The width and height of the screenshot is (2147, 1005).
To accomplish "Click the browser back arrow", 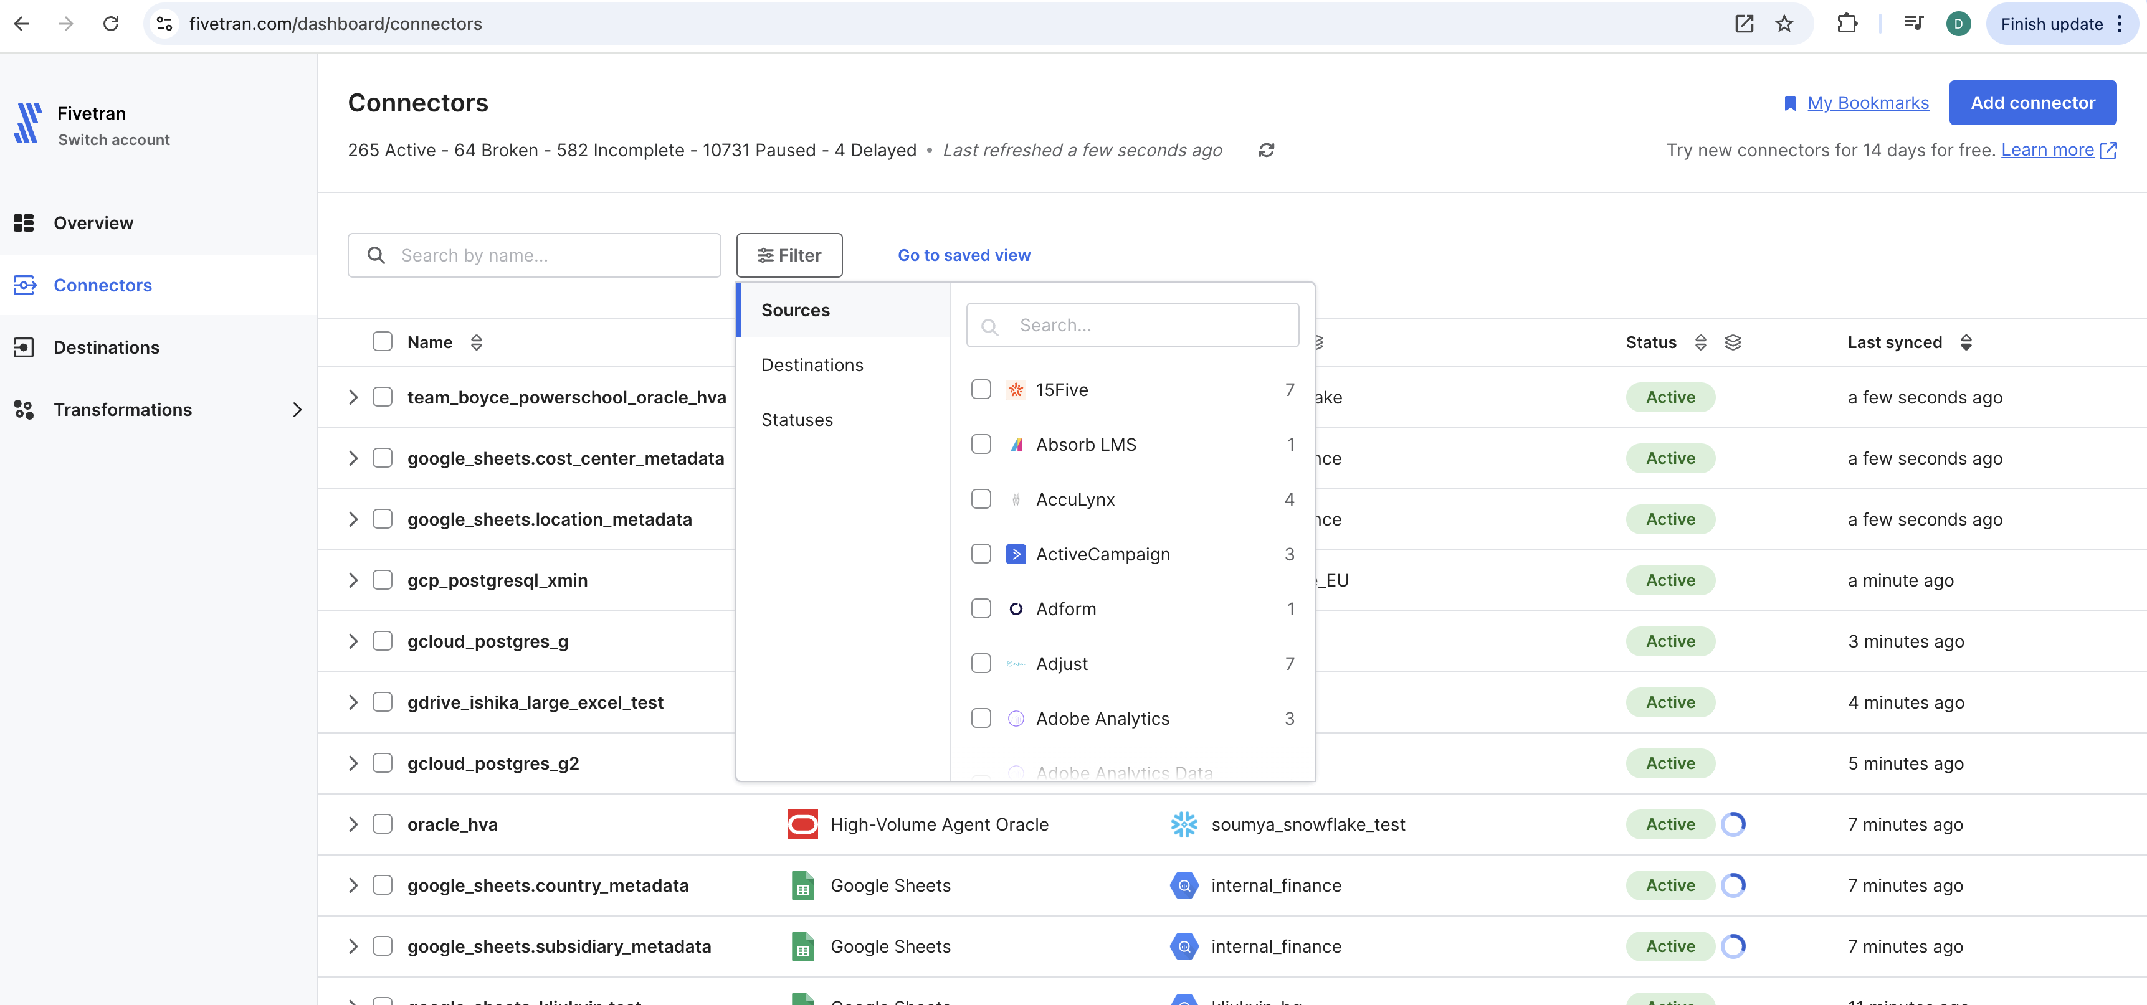I will (22, 24).
